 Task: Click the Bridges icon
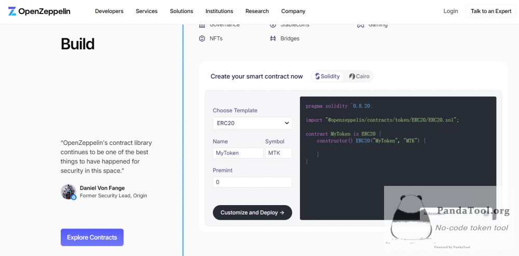273,38
